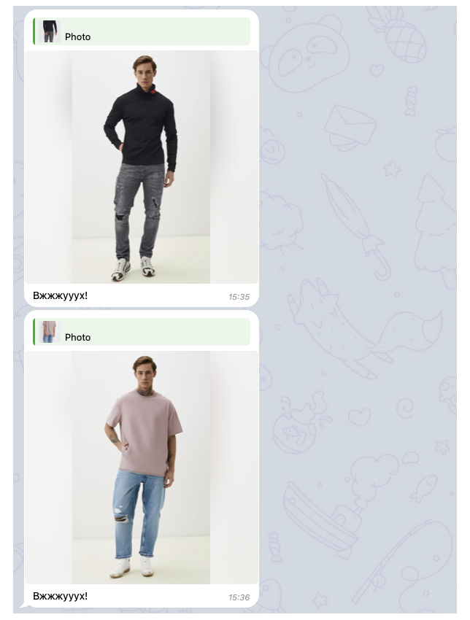470x620 pixels.
Task: Click the 15:35 message timestamp
Action: point(239,297)
